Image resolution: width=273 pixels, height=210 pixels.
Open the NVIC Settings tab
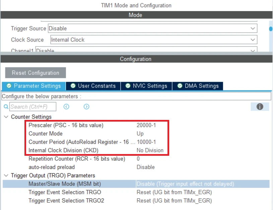click(146, 86)
